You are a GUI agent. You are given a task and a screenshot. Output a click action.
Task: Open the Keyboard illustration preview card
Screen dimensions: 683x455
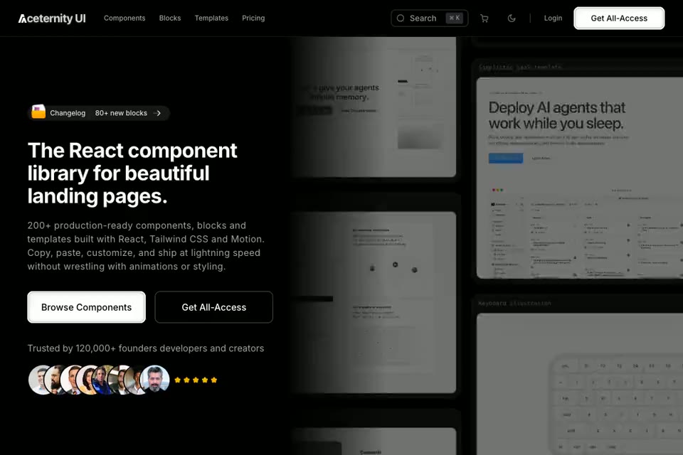[580, 384]
